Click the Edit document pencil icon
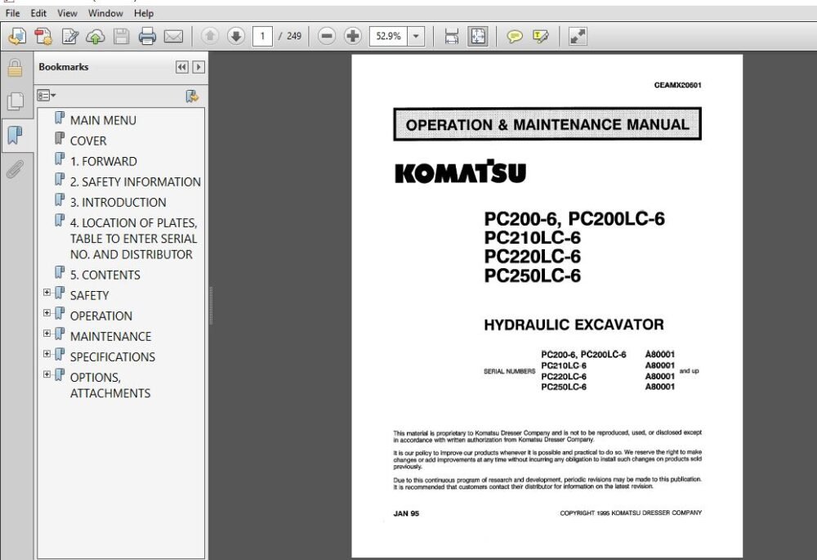Image resolution: width=817 pixels, height=560 pixels. click(69, 36)
